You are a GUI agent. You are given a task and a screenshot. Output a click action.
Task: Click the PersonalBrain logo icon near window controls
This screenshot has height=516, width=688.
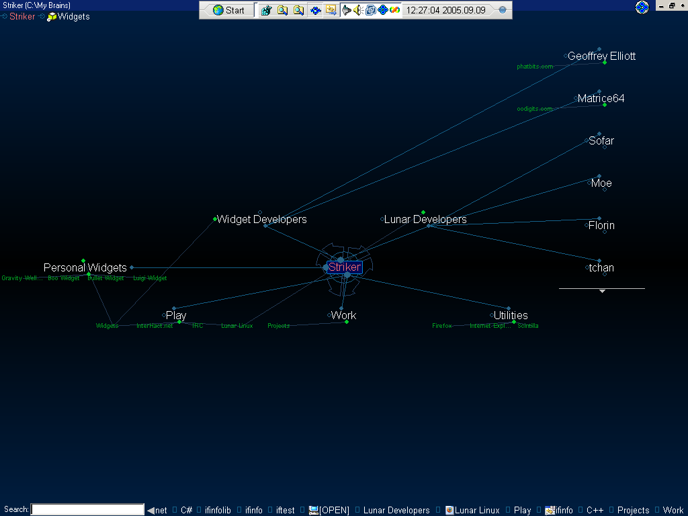pyautogui.click(x=642, y=7)
